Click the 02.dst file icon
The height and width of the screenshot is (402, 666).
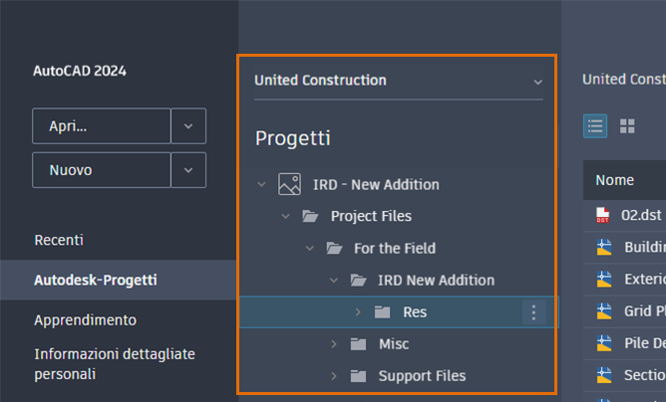coord(602,214)
